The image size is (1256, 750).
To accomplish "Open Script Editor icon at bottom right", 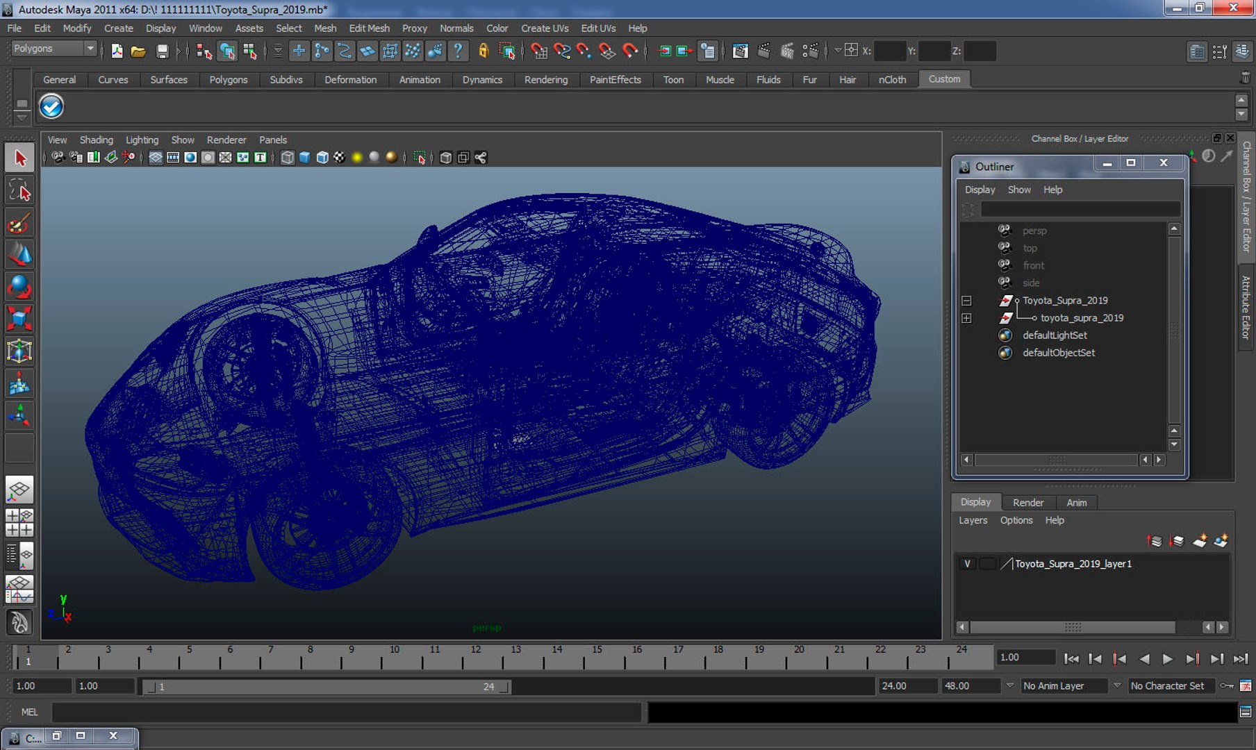I will 1246,711.
